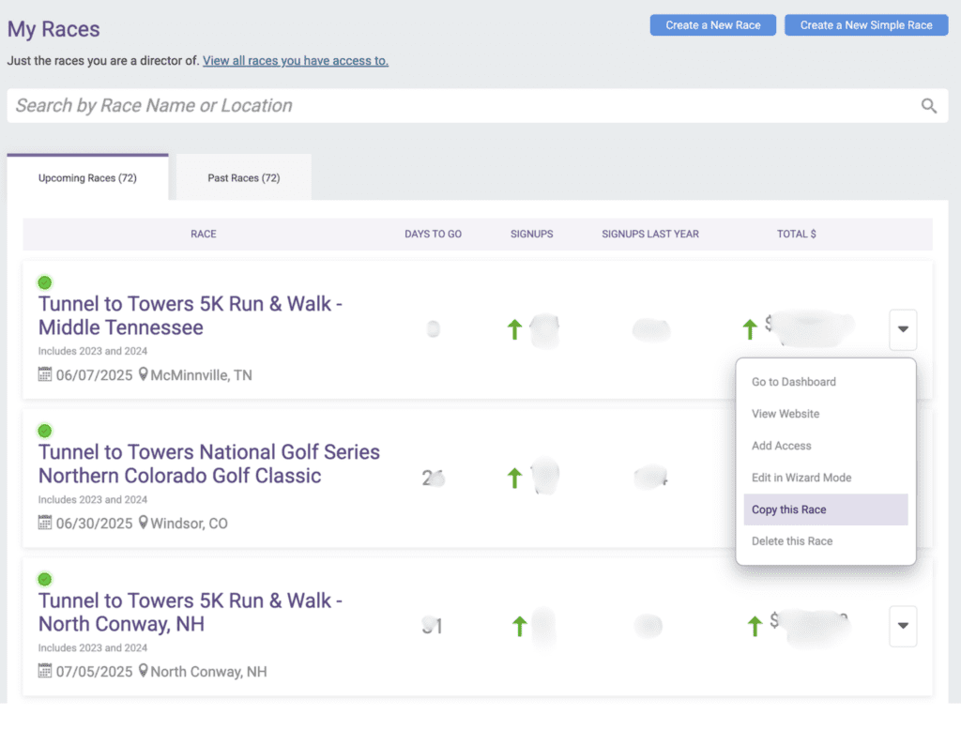The height and width of the screenshot is (745, 961).
Task: Select View Website menu entry
Action: pos(826,414)
